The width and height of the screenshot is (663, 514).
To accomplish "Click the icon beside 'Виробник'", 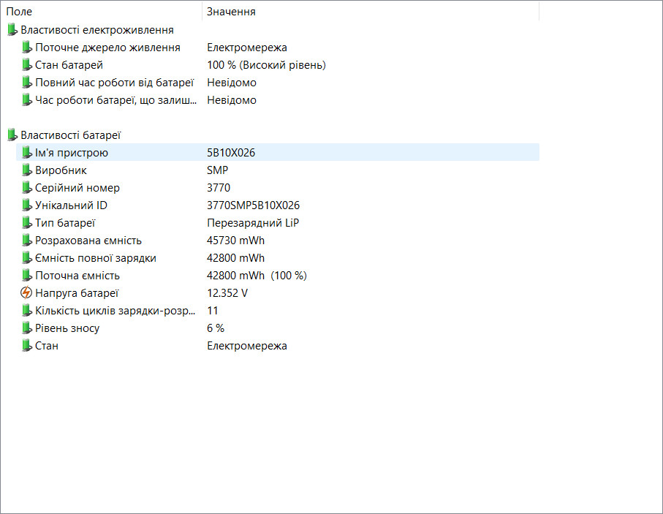I will pyautogui.click(x=26, y=170).
